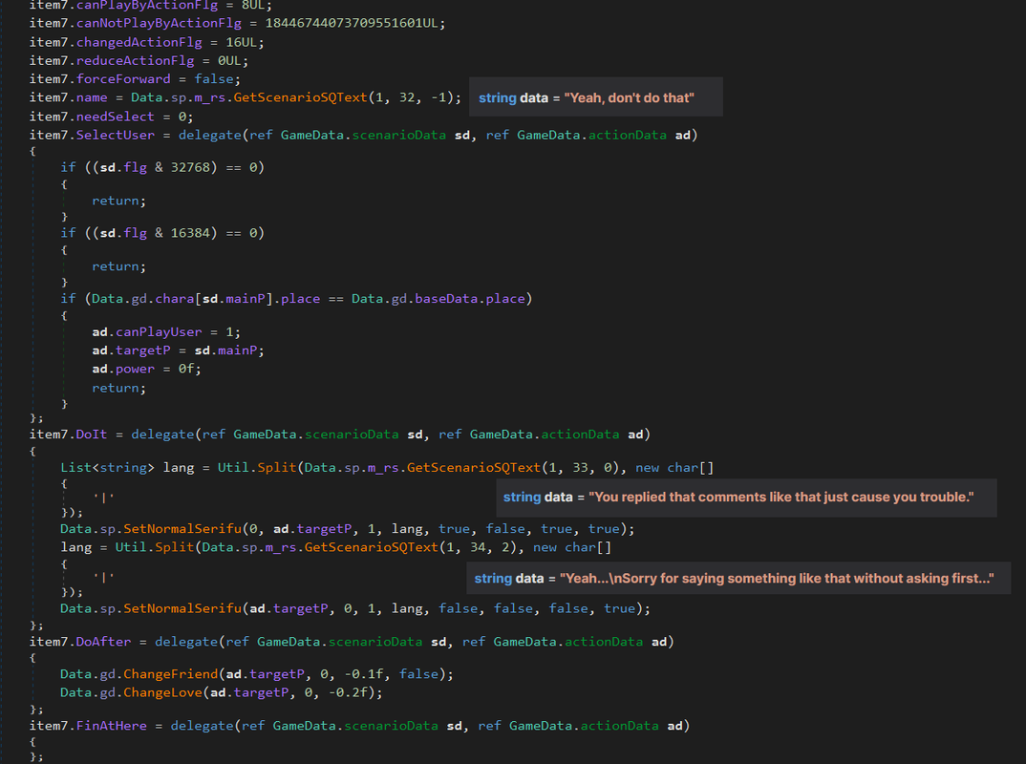Click the return statement under the 16384 check

tap(119, 266)
